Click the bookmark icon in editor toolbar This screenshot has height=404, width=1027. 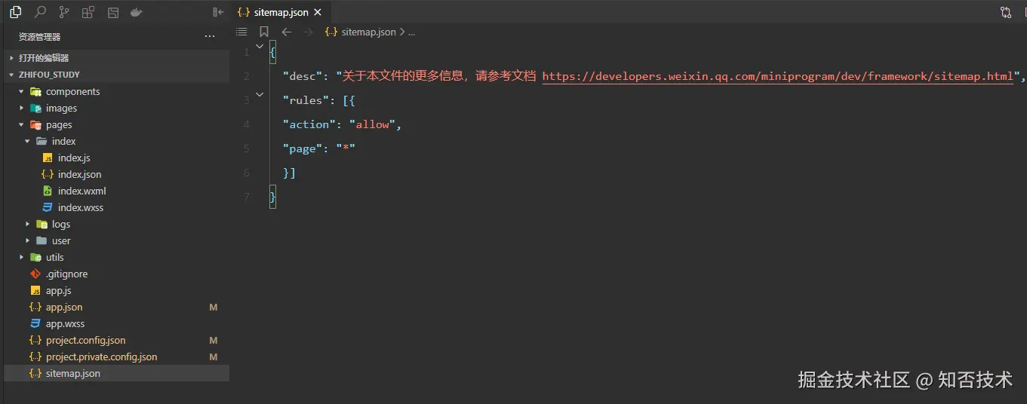tap(264, 32)
